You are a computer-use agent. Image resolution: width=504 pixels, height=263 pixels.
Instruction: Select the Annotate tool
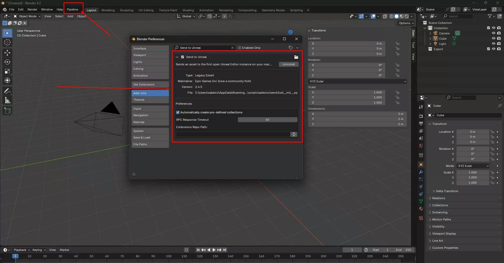[7, 91]
